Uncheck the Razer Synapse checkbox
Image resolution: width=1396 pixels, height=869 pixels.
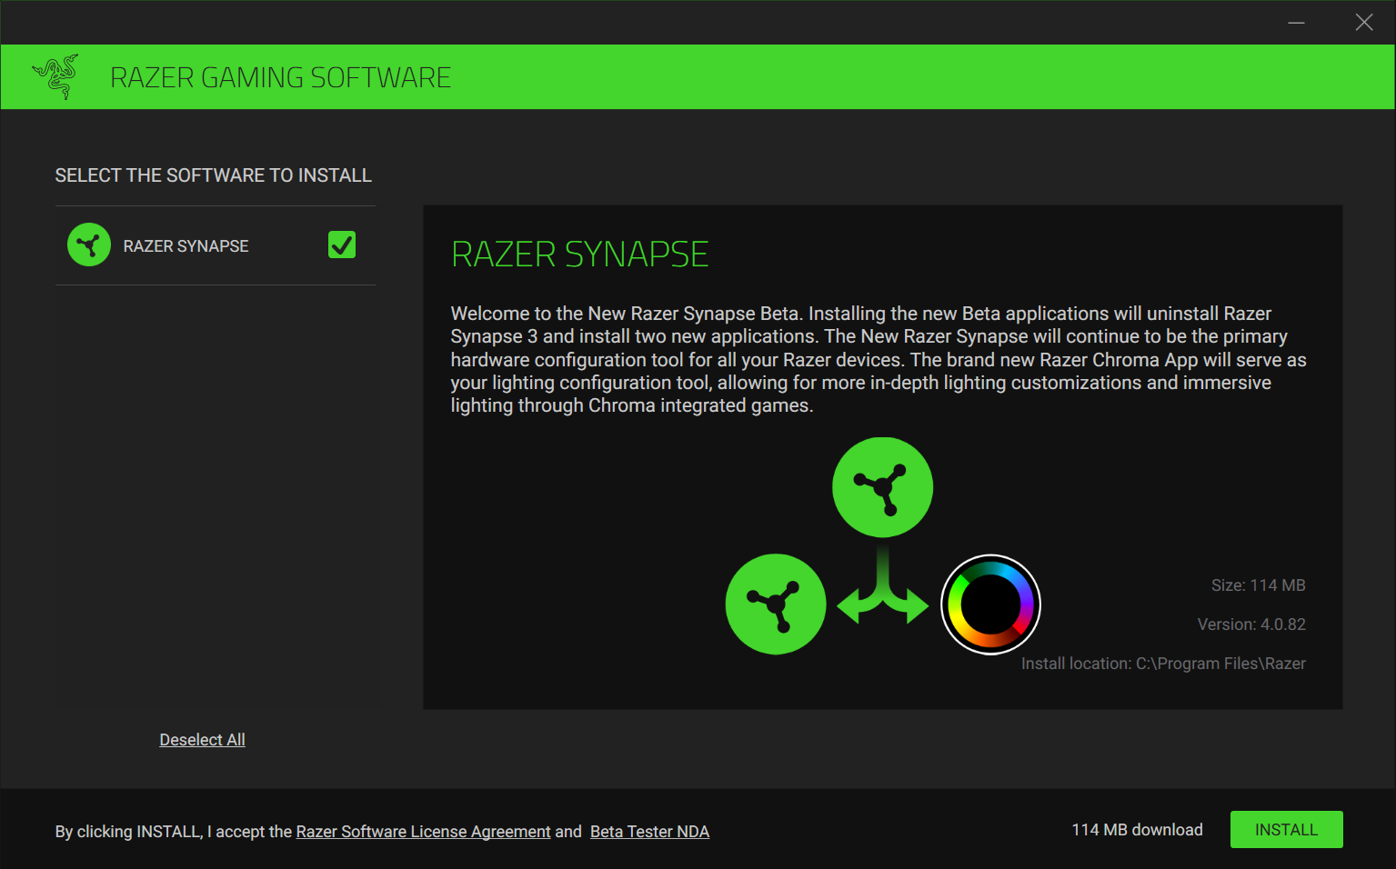click(x=342, y=245)
